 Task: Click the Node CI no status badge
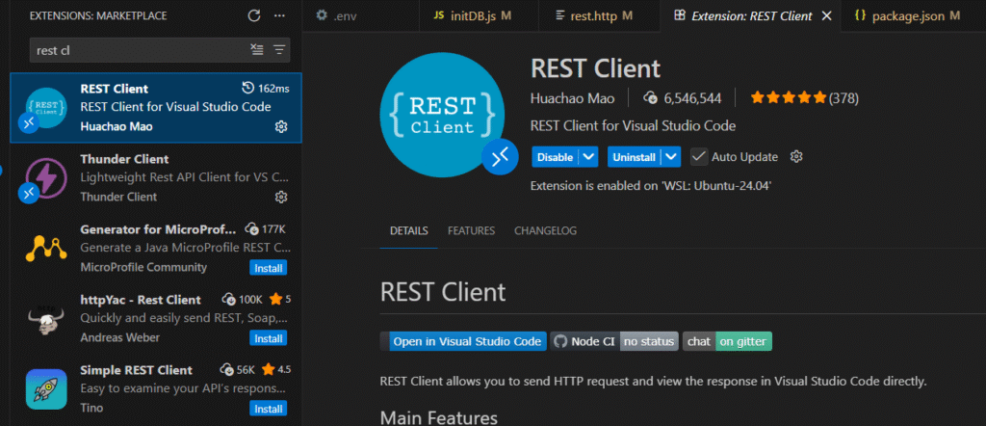point(614,342)
